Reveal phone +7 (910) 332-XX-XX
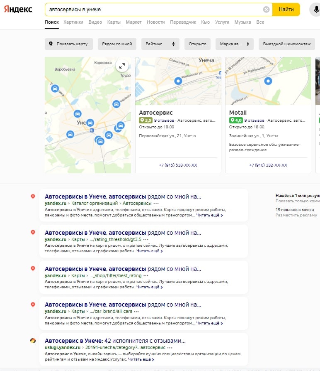 pyautogui.click(x=268, y=165)
